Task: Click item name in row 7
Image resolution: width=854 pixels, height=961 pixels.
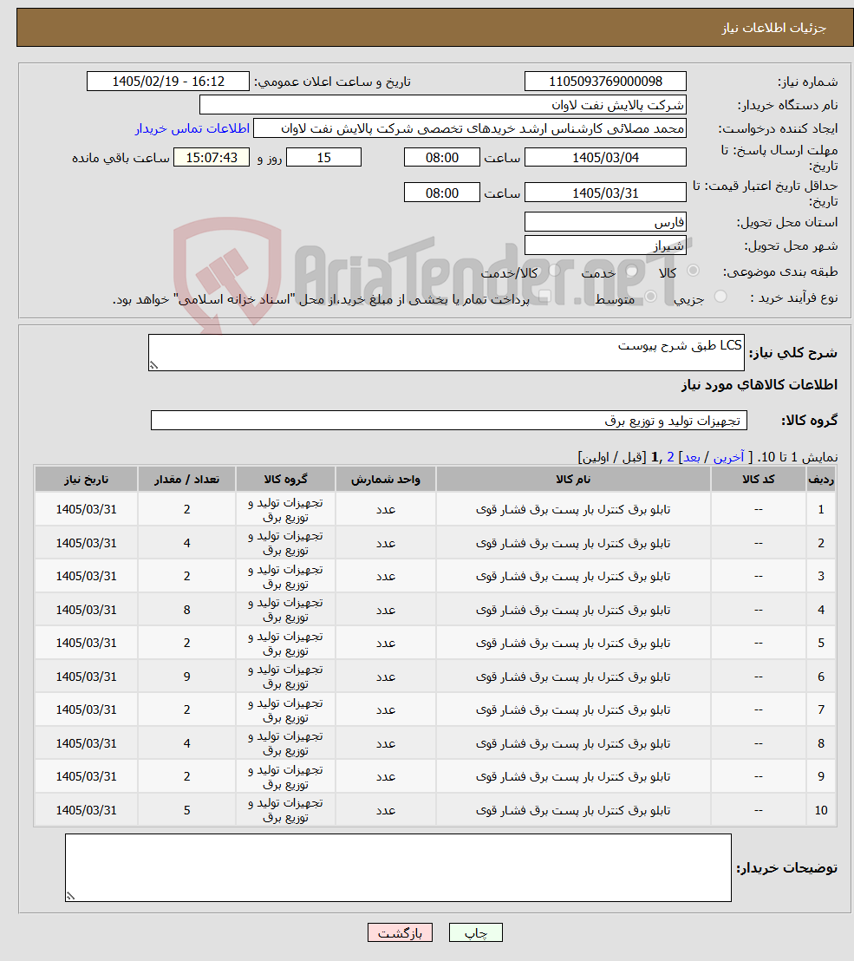Action: 573,709
